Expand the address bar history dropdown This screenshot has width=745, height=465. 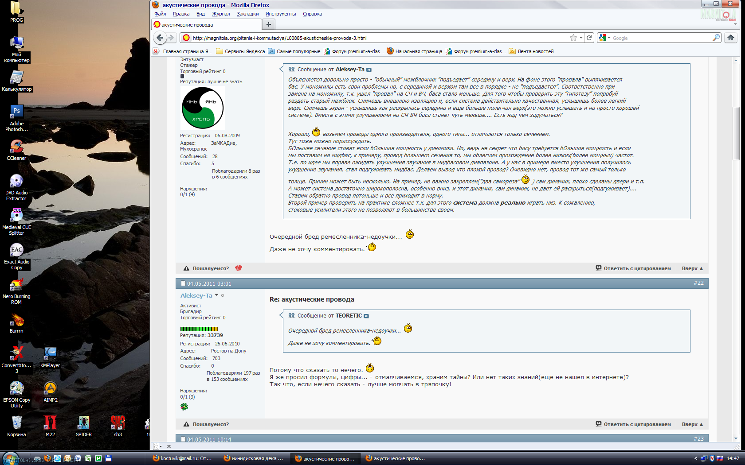coord(581,38)
